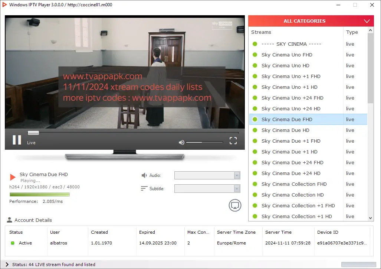Select Sky Cinema Uno +1 HD stream
Image resolution: width=381 pixels, height=269 pixels.
[x=308, y=87]
